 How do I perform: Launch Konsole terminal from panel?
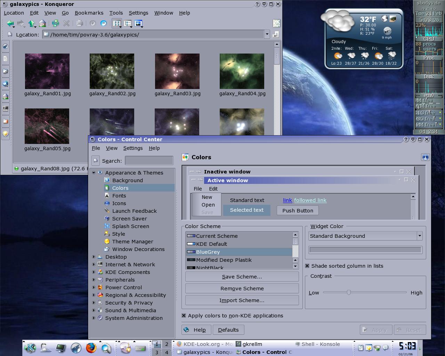point(61,348)
